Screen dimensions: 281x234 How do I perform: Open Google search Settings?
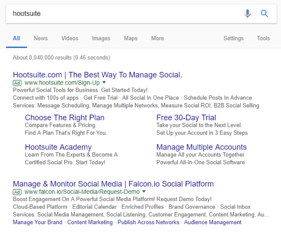pyautogui.click(x=233, y=38)
